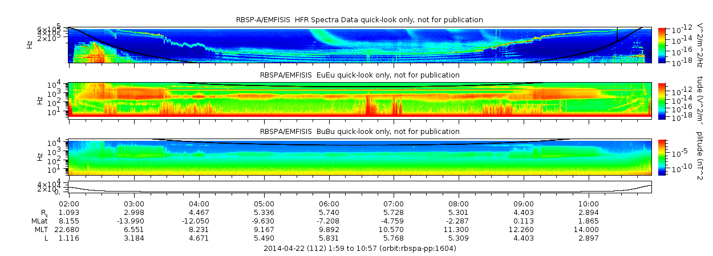Viewport: 713px width, 256px height.
Task: Click the 09:00 time axis label
Action: (524, 204)
